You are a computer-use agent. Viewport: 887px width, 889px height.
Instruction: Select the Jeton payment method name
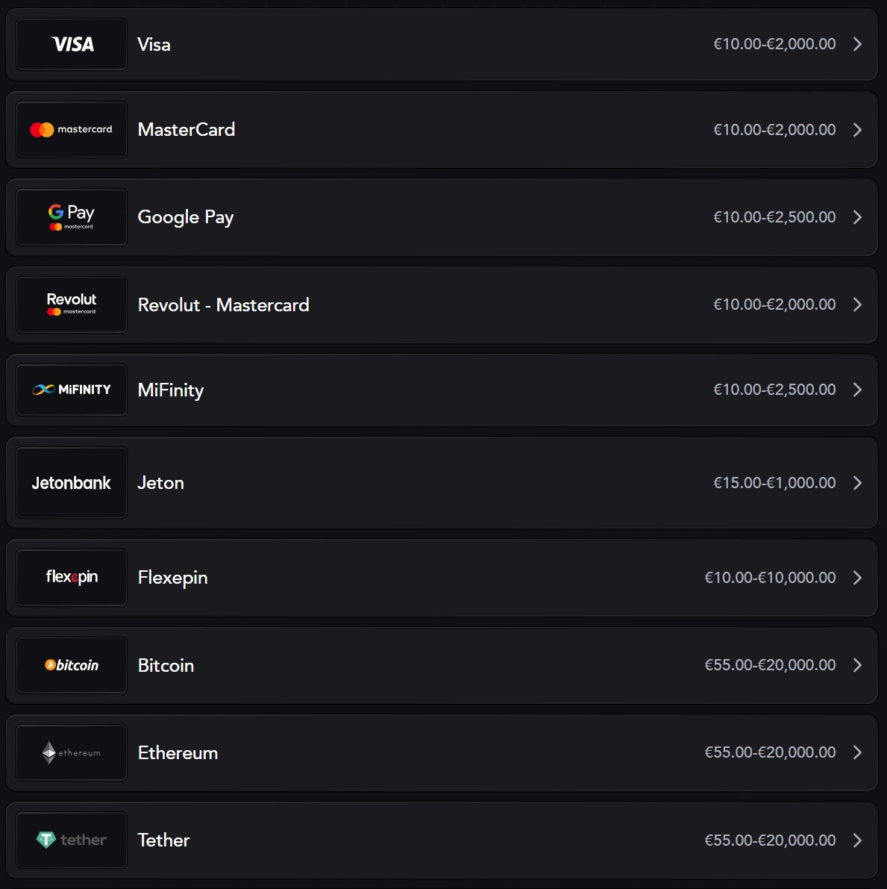pyautogui.click(x=160, y=483)
